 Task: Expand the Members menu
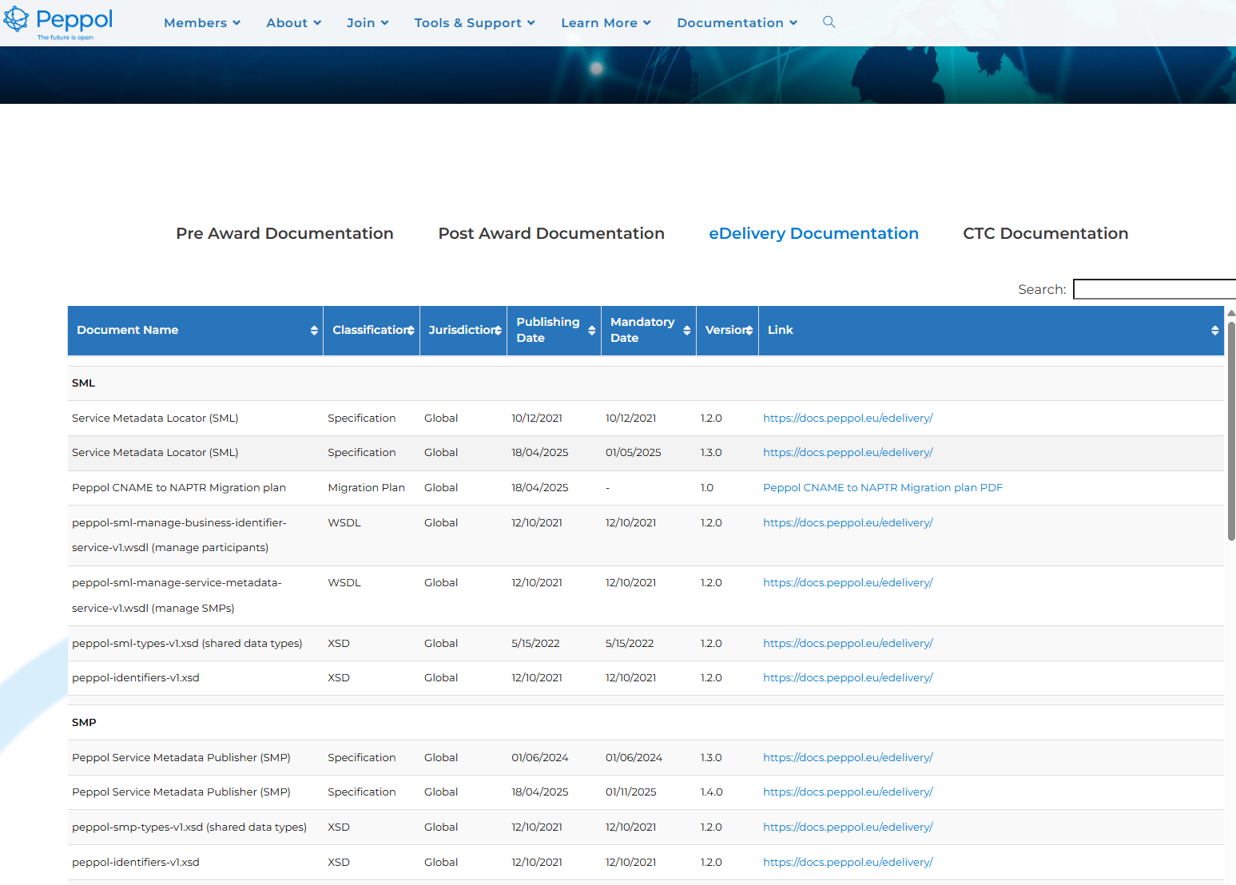click(202, 23)
